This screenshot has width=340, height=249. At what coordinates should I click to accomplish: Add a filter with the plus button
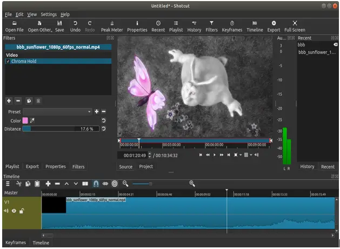(9, 101)
